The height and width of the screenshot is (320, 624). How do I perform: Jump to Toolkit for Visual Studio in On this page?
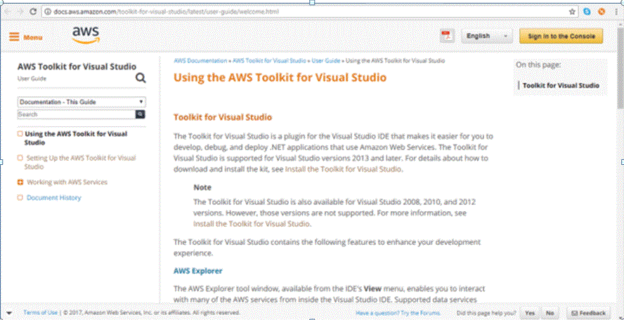pyautogui.click(x=561, y=86)
